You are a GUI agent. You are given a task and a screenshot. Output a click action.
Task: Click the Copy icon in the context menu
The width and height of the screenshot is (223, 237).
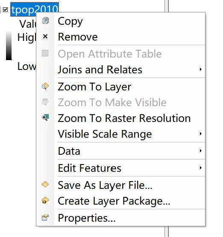[45, 20]
